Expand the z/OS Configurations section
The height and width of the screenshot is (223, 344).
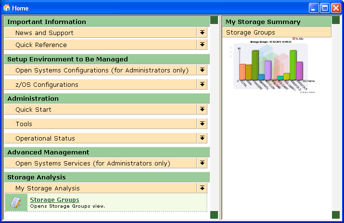(x=203, y=84)
